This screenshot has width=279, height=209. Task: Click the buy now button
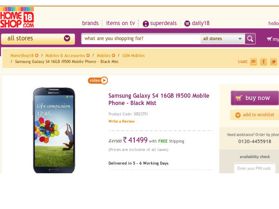[254, 98]
